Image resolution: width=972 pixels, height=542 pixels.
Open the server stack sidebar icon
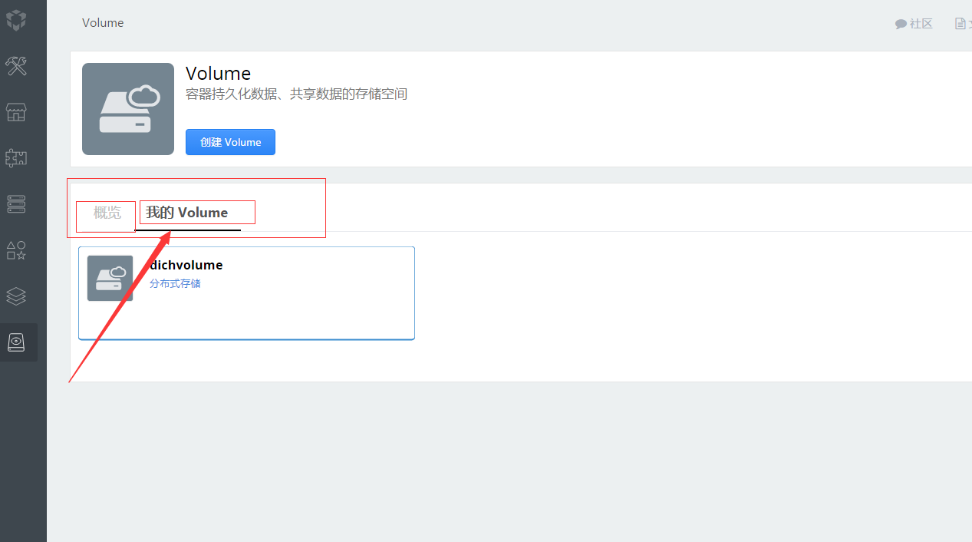(16, 203)
